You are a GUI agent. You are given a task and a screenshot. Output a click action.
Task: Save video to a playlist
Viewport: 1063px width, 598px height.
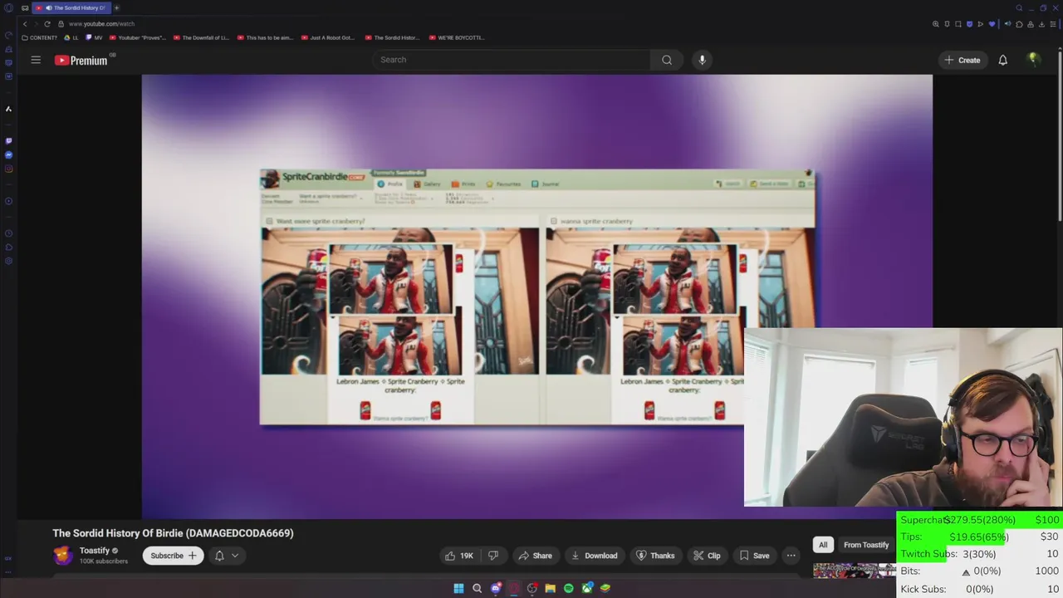[x=754, y=556]
